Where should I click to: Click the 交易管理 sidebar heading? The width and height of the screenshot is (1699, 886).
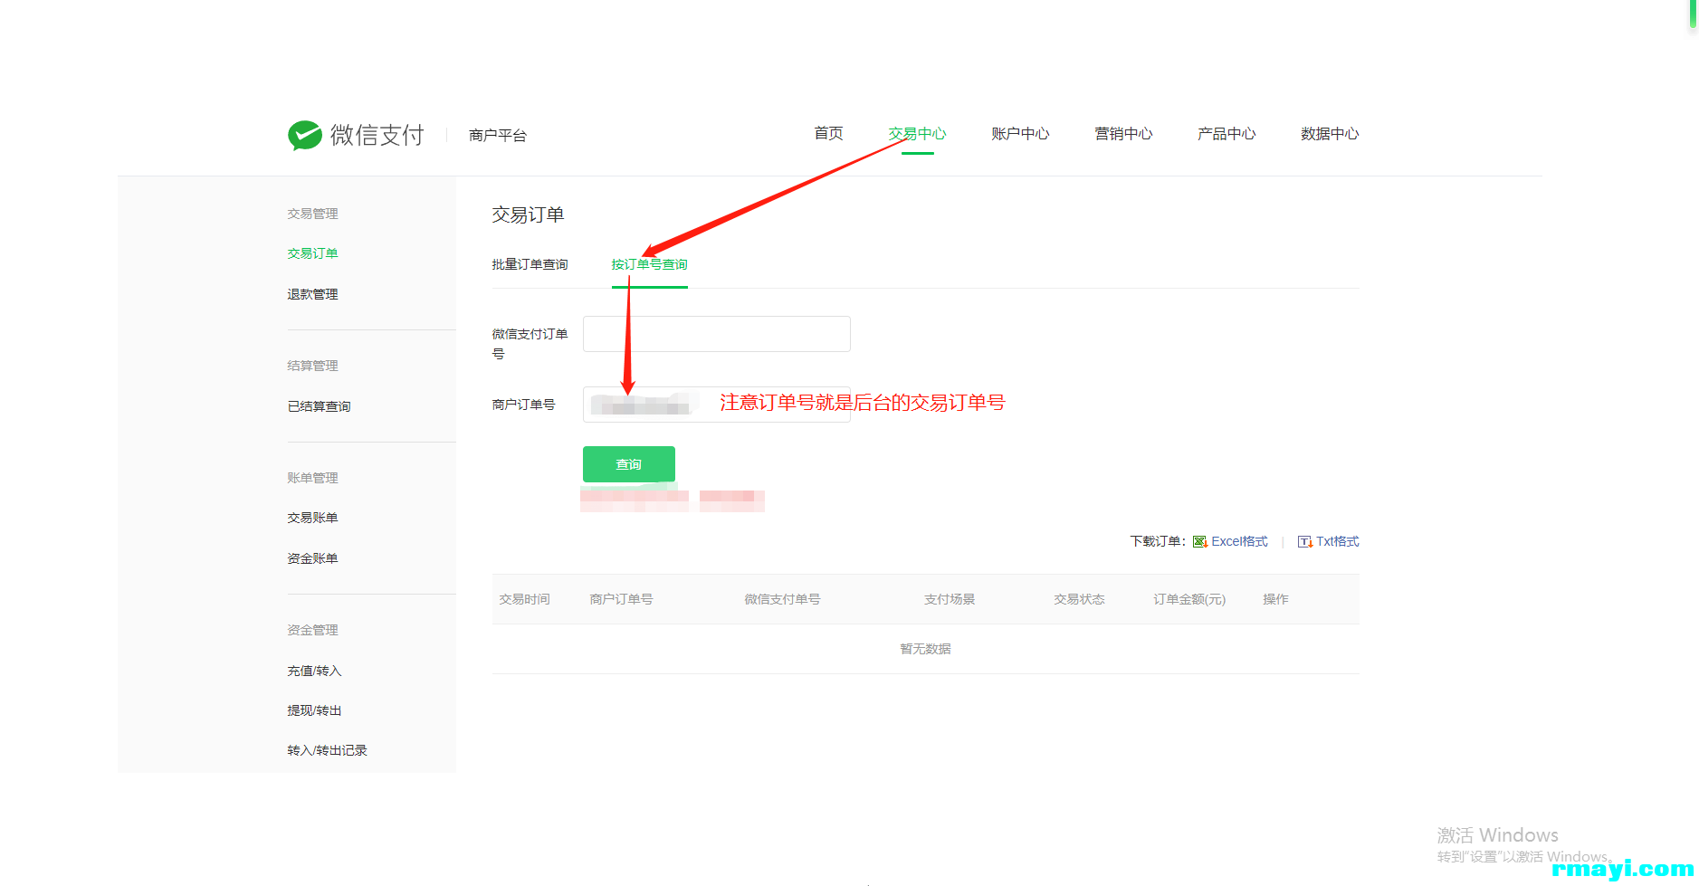point(312,214)
